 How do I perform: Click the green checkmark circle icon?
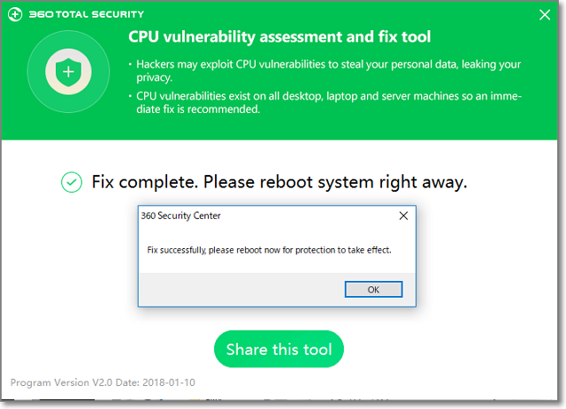(71, 183)
